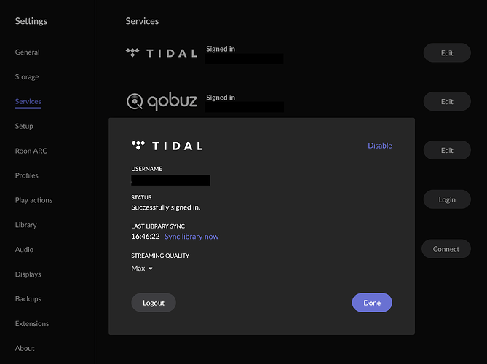487x364 pixels.
Task: Click Edit button next to Qobuz service
Action: (x=446, y=102)
